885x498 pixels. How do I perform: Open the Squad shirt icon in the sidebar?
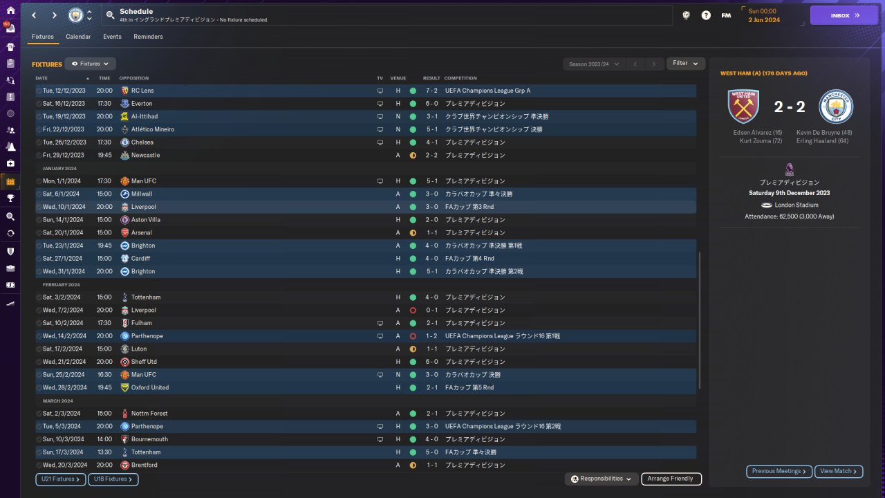[10, 47]
